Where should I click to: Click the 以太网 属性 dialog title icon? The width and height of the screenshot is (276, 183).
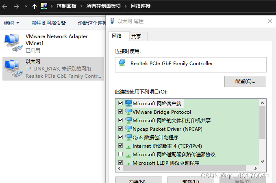coord(112,21)
